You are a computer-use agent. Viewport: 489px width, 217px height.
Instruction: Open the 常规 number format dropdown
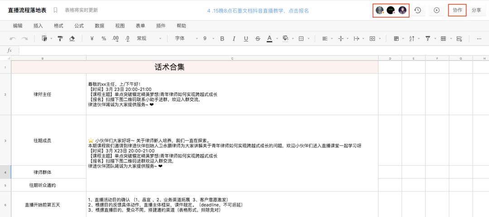click(x=149, y=38)
